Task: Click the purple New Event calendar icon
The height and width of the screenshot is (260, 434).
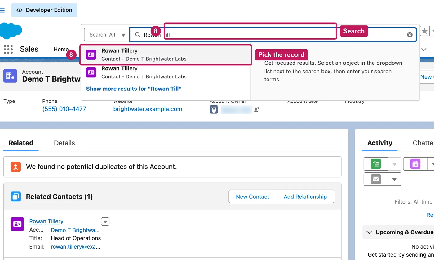Action: click(x=415, y=164)
